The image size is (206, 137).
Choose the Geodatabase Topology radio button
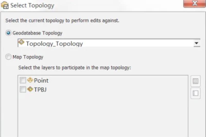(x=8, y=33)
